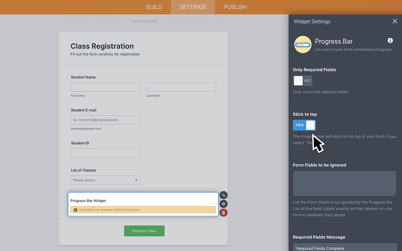Click the Required Fields Message field
The height and width of the screenshot is (251, 402).
pos(345,248)
